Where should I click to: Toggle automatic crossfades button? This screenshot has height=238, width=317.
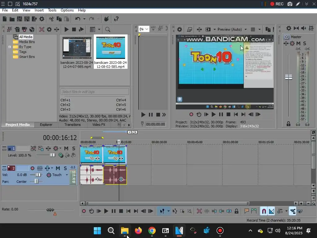271,211
